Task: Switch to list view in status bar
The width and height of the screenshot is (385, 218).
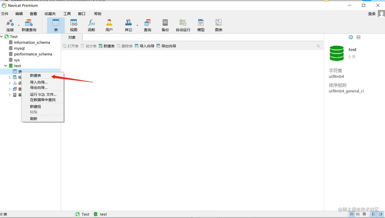Action: click(358, 214)
